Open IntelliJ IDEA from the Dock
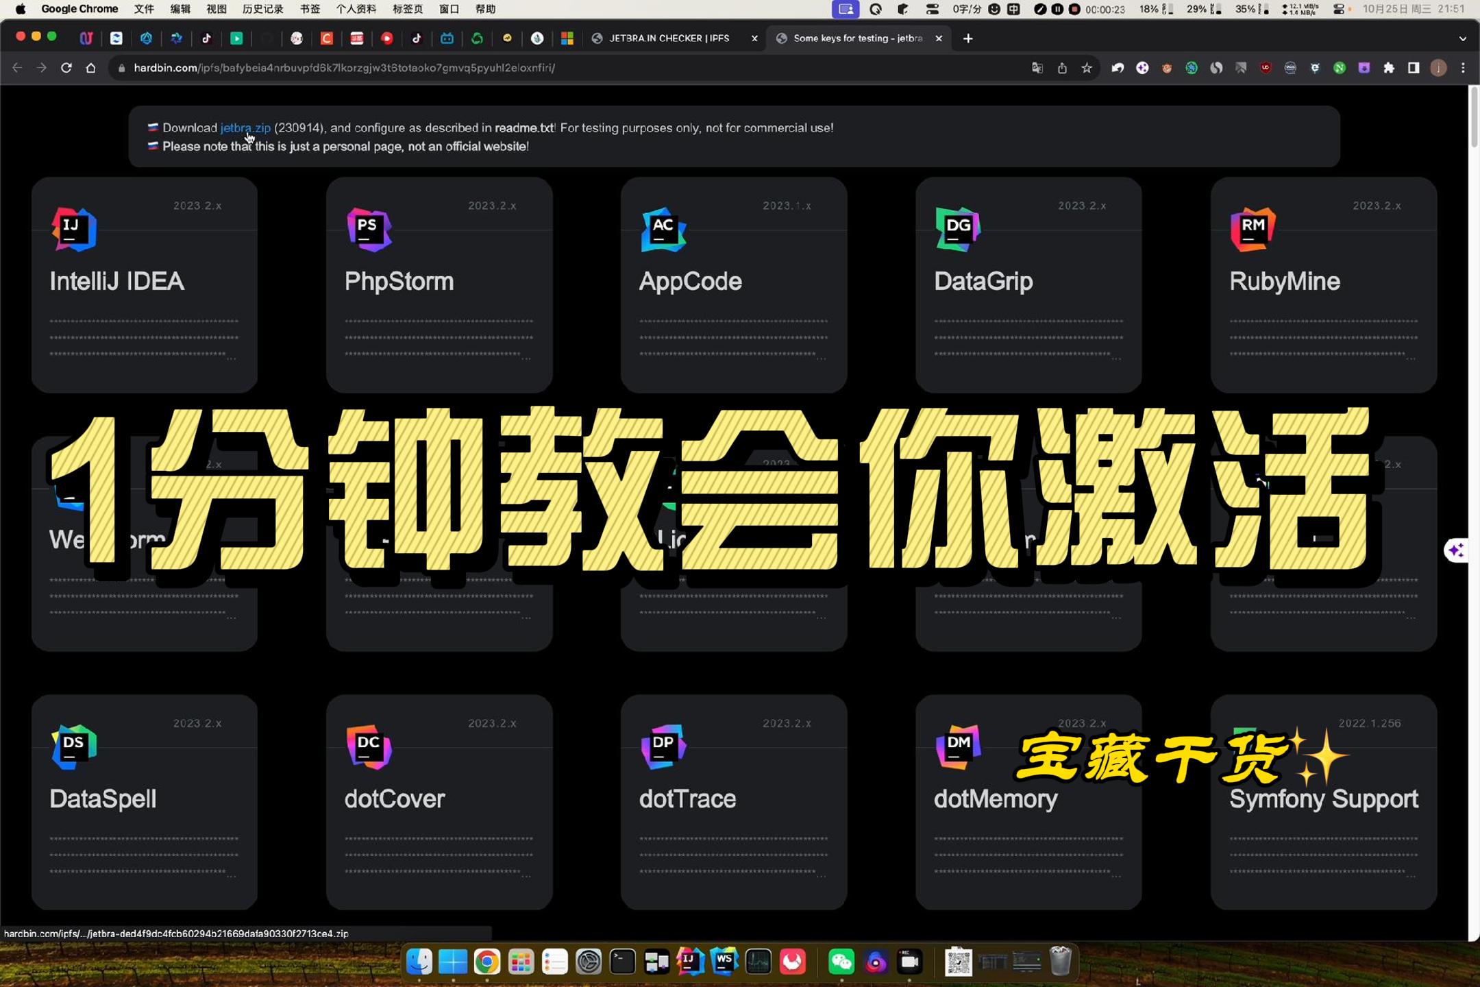 690,961
